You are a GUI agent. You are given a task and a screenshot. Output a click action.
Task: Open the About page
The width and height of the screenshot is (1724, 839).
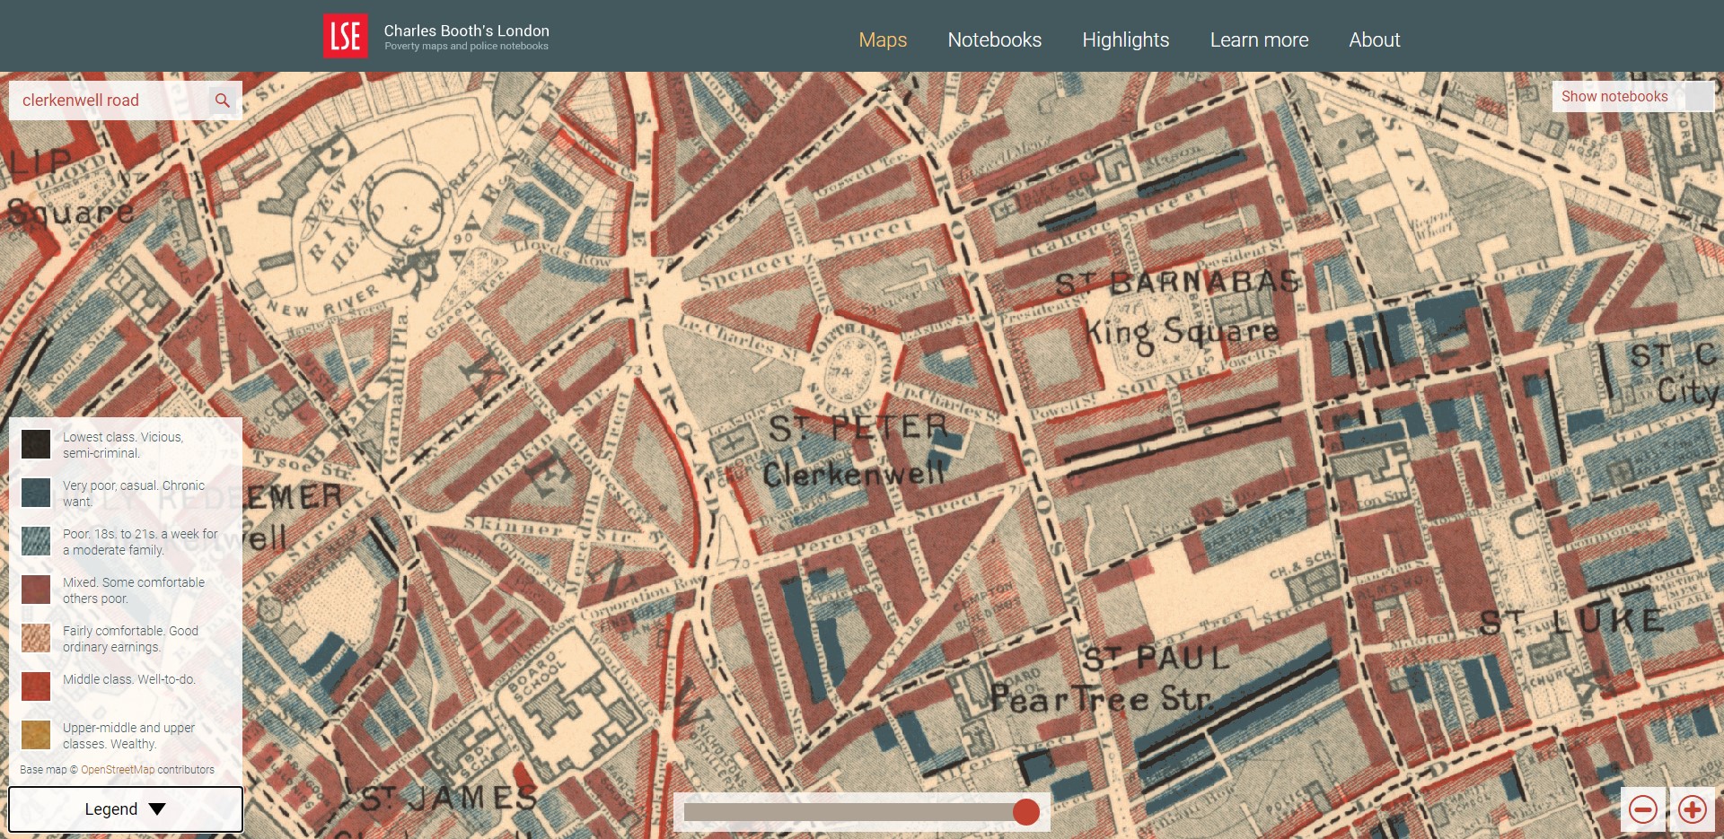pos(1374,39)
